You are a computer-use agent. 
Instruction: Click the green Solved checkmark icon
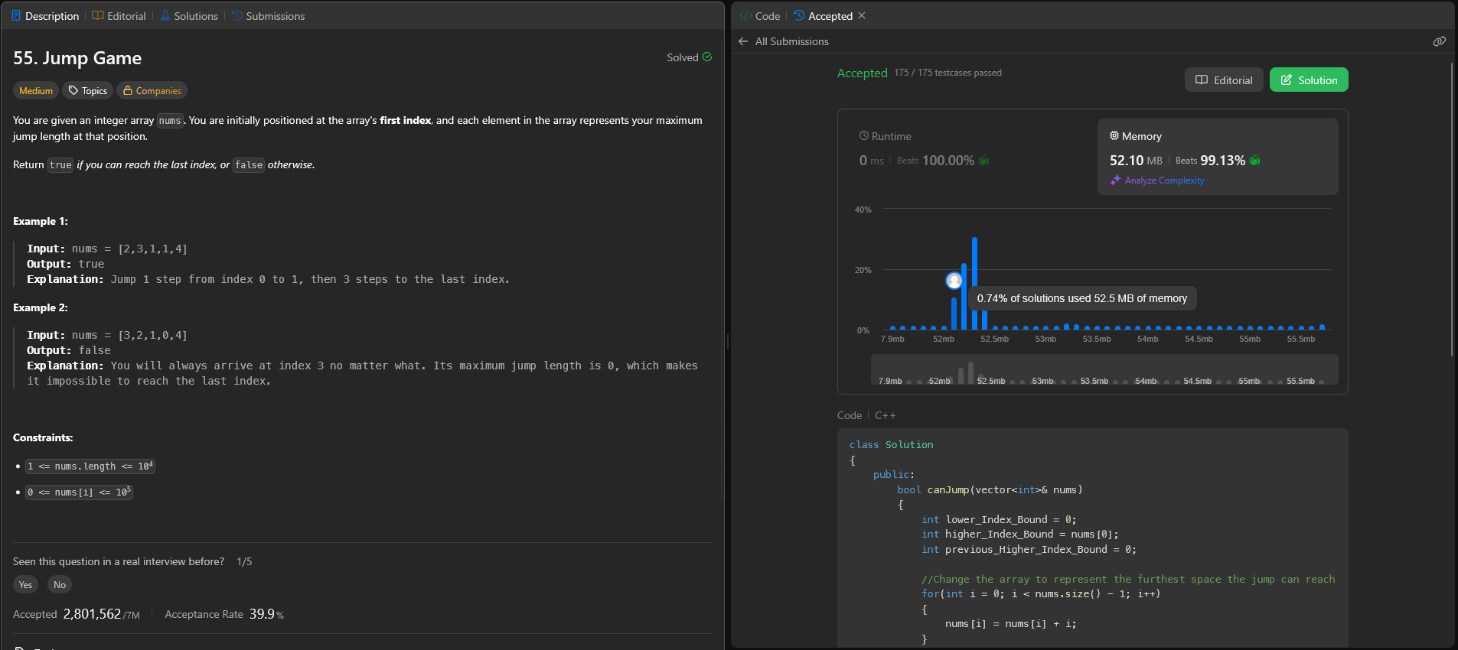(707, 57)
